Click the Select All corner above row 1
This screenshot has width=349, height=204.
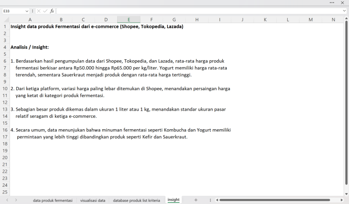(x=4, y=19)
